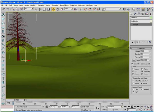Click the Density spinner arrows

150,54
